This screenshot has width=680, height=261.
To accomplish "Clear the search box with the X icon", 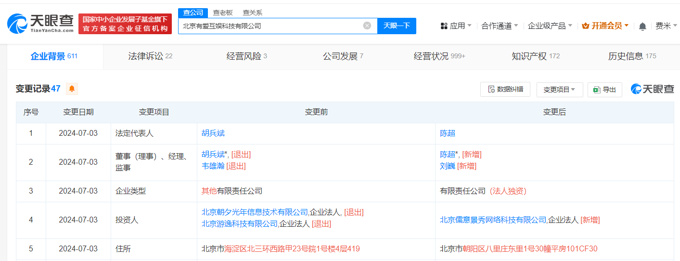I will click(x=367, y=26).
